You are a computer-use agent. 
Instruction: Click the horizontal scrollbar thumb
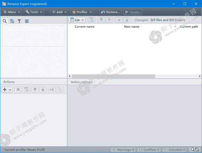113,76
